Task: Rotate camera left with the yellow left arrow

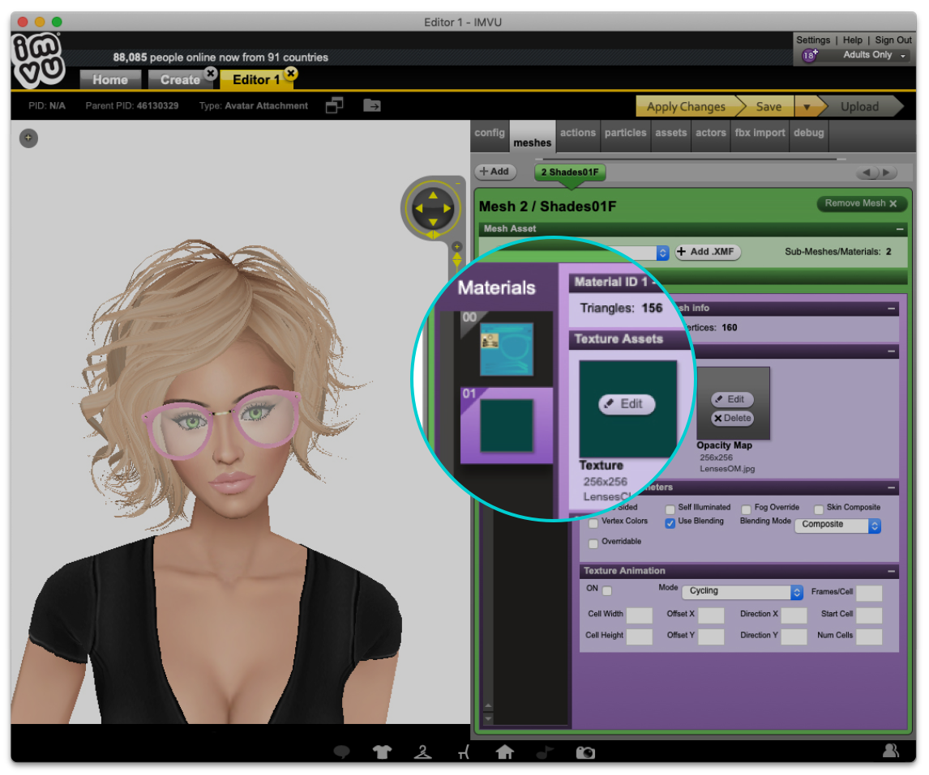Action: [419, 208]
